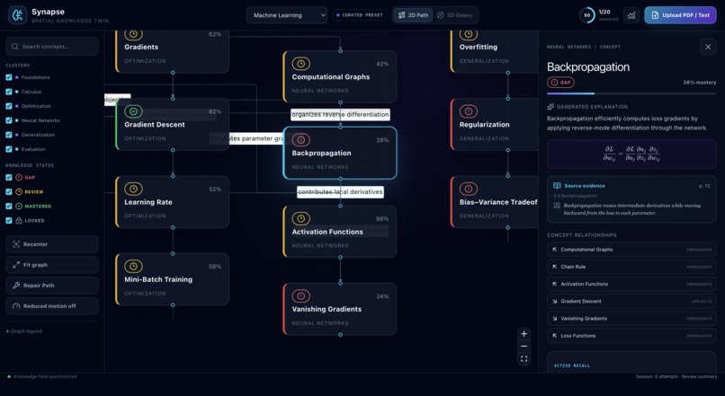The height and width of the screenshot is (396, 725).
Task: Click the clock icon on Learning Rate node
Action: click(x=133, y=189)
